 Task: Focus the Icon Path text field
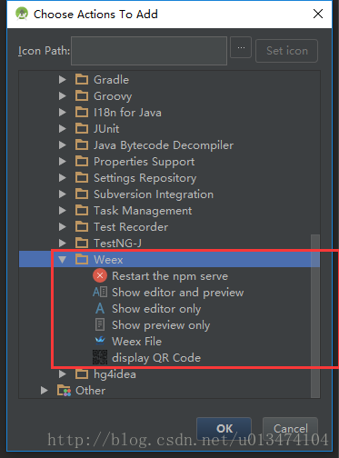[149, 51]
